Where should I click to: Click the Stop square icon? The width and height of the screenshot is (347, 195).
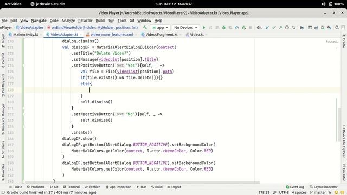click(x=250, y=28)
